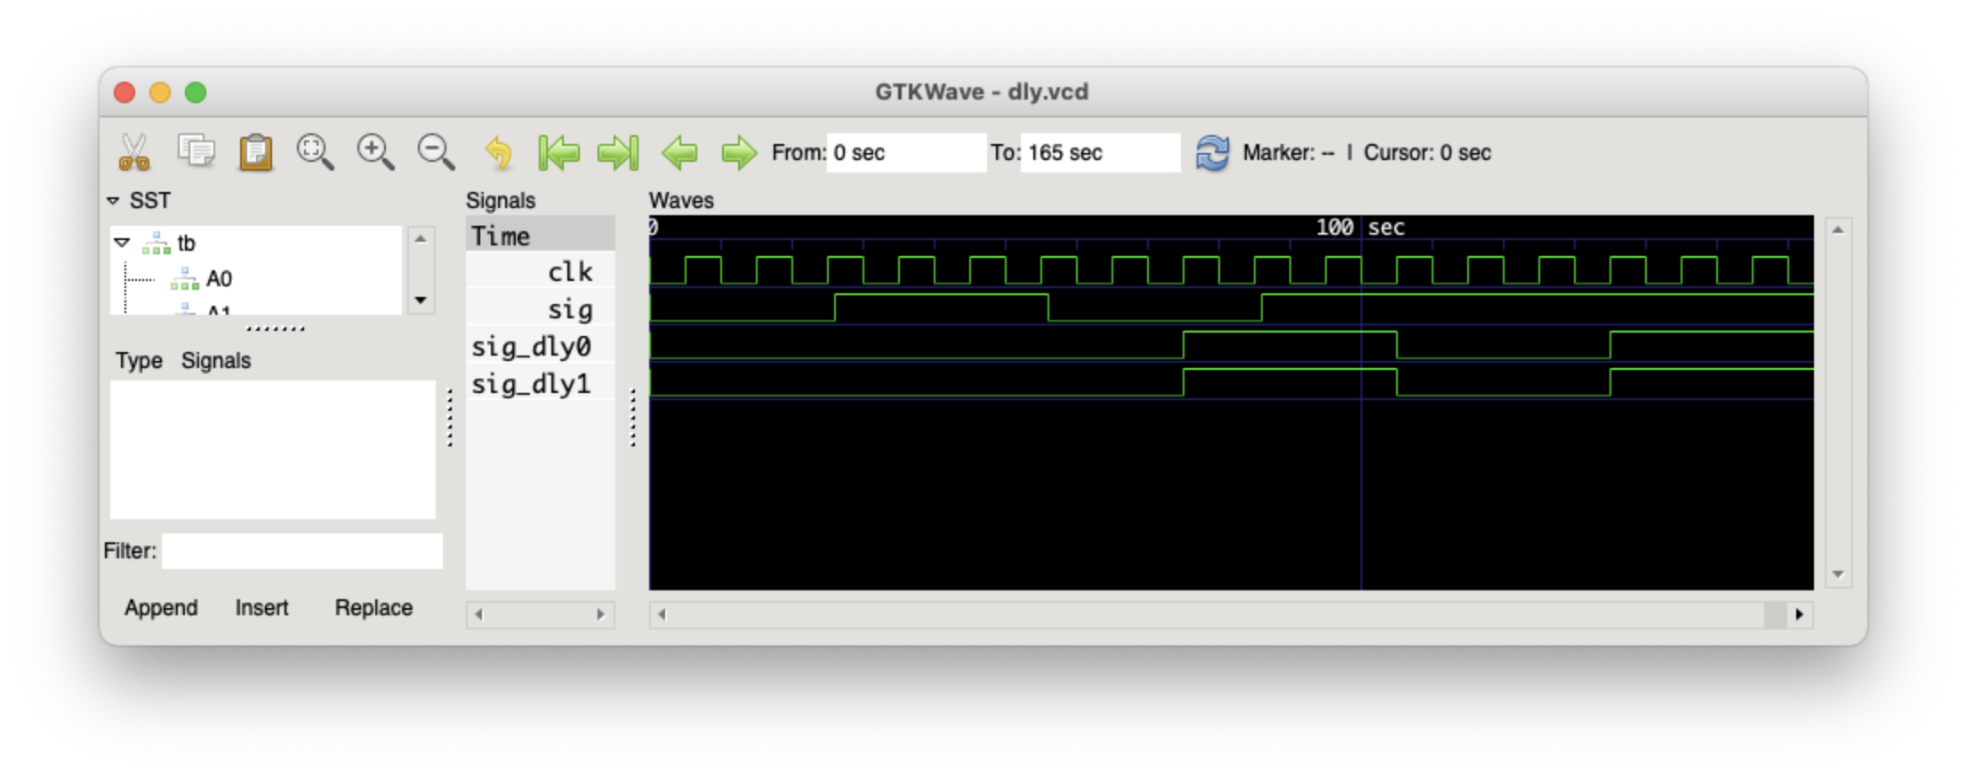Click the Zoom Out magnifier icon

pyautogui.click(x=436, y=152)
